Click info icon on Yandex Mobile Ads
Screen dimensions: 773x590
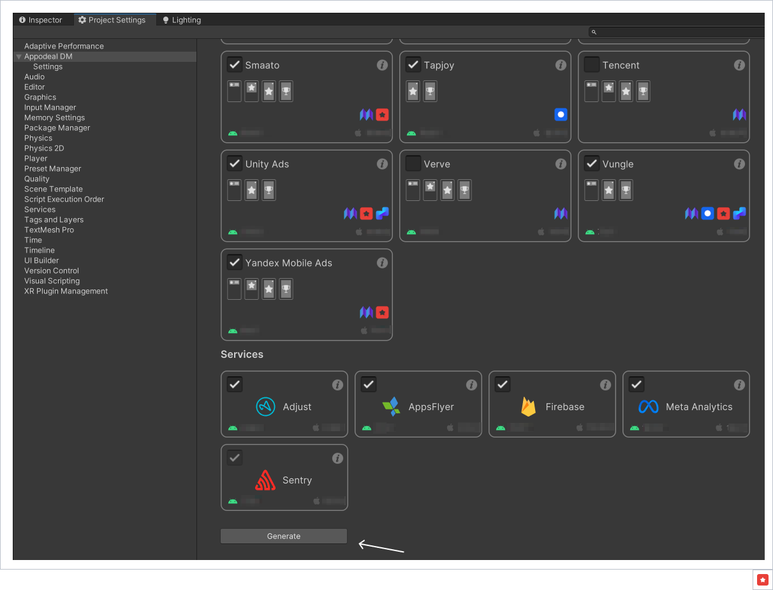pyautogui.click(x=382, y=263)
